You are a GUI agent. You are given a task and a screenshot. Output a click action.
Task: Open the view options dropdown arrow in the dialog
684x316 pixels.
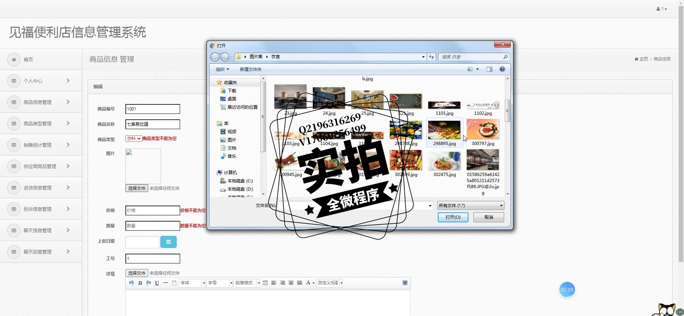477,69
